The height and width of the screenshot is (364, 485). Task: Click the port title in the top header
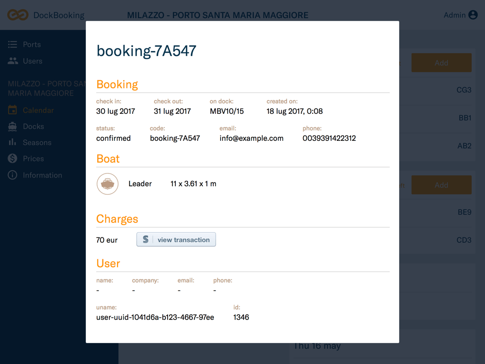(x=218, y=15)
